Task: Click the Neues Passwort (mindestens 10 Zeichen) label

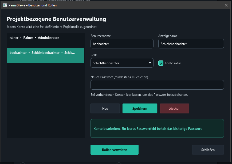Action: [119, 77]
